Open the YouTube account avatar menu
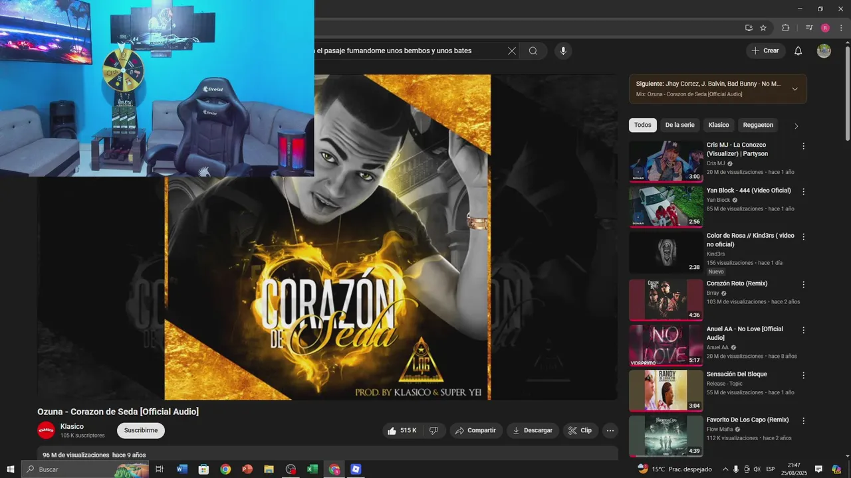This screenshot has width=851, height=478. coord(824,51)
